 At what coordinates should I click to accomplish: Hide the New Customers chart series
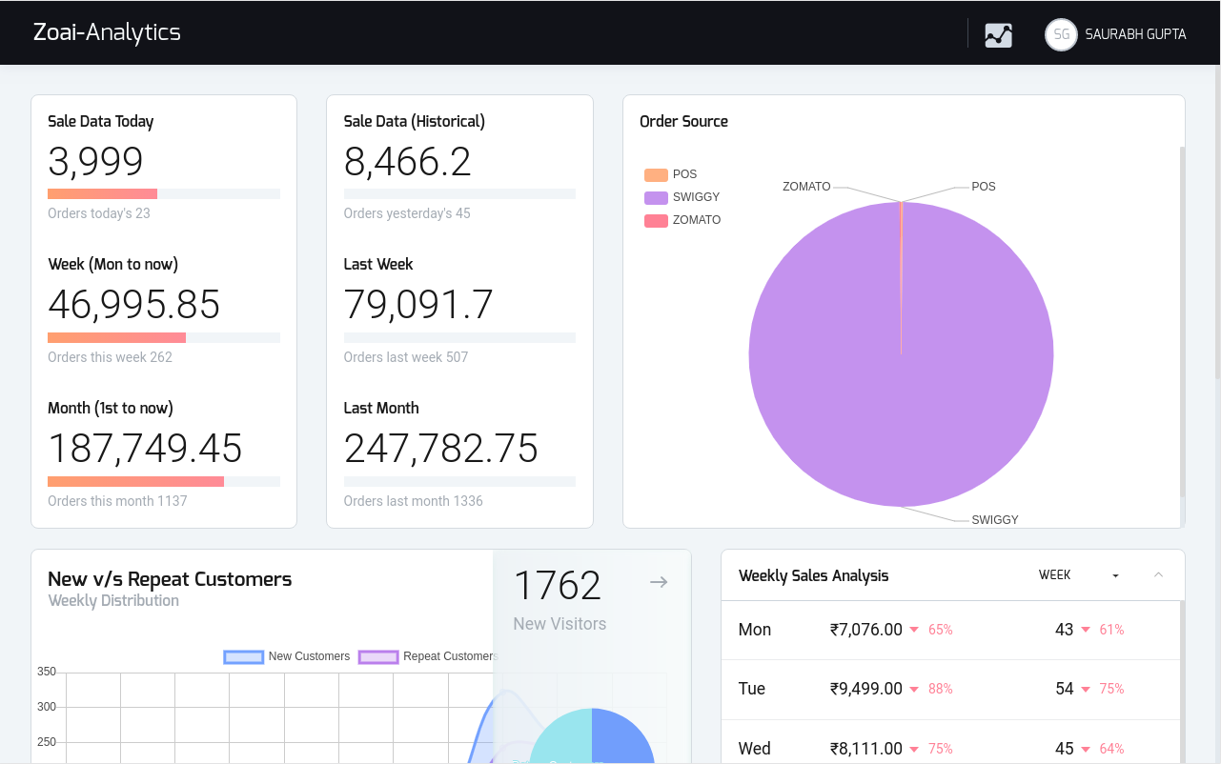point(287,656)
